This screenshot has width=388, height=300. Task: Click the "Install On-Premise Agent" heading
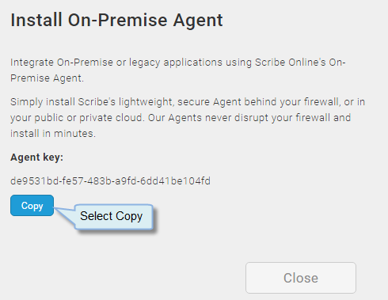click(x=116, y=21)
